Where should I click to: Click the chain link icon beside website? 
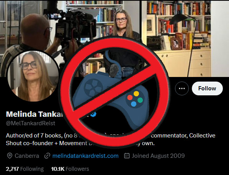47,156
